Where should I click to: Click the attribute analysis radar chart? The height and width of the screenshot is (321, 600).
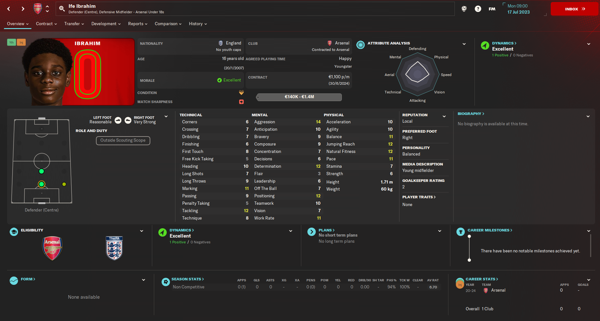pyautogui.click(x=417, y=74)
